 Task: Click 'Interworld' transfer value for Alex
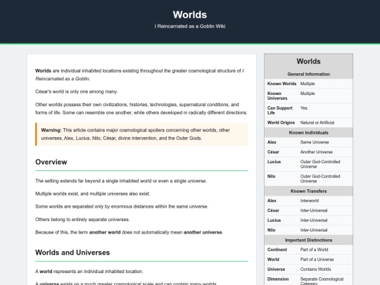click(310, 201)
